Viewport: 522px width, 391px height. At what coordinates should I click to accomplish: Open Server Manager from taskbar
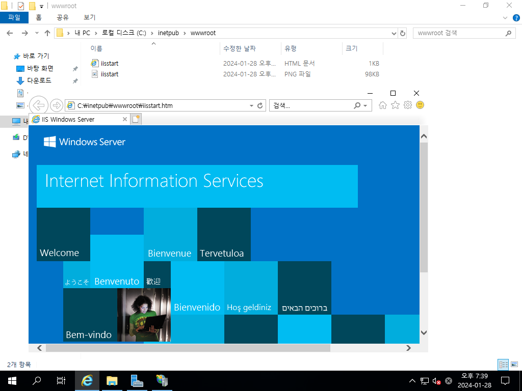pos(137,380)
